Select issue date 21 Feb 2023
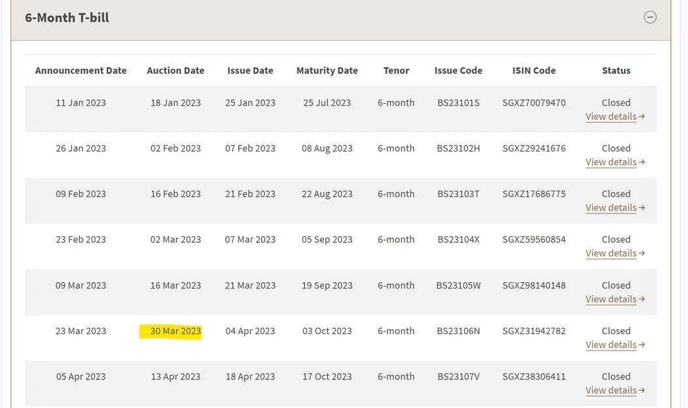Image resolution: width=688 pixels, height=408 pixels. click(250, 194)
